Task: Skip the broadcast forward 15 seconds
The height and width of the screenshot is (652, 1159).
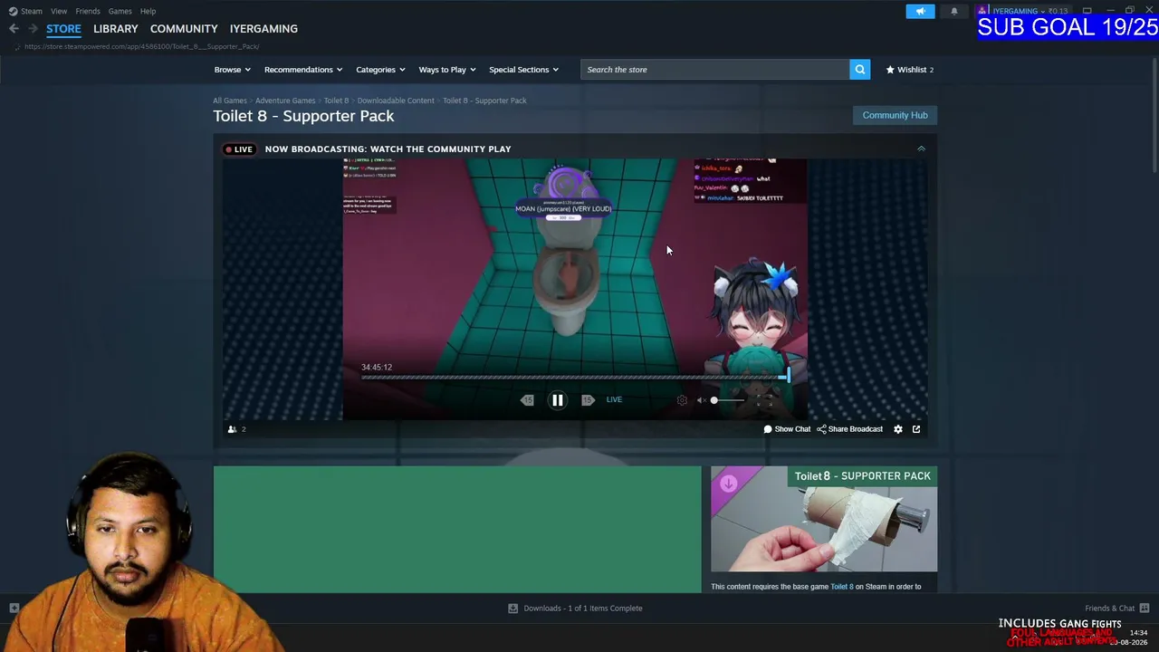Action: coord(588,400)
